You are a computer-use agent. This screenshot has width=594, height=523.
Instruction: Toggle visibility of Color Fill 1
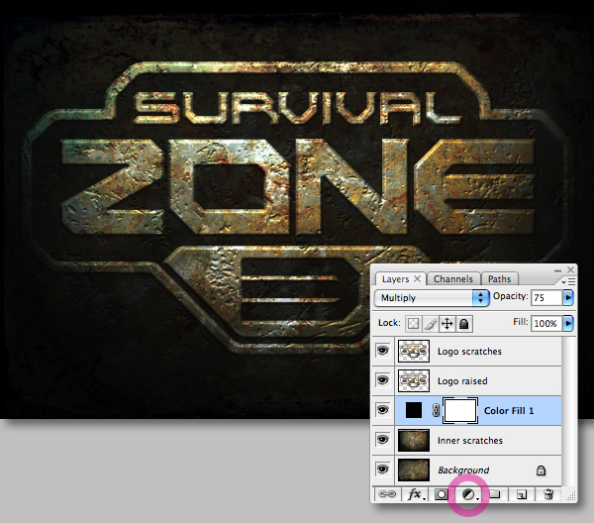(382, 410)
